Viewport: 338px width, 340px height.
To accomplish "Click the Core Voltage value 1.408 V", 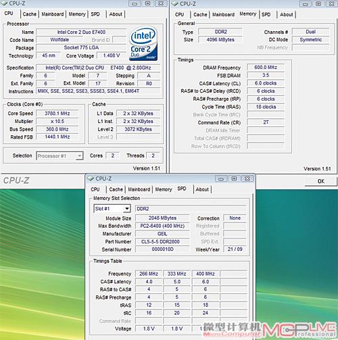I will [x=112, y=55].
